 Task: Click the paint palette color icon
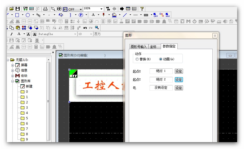click(114, 15)
